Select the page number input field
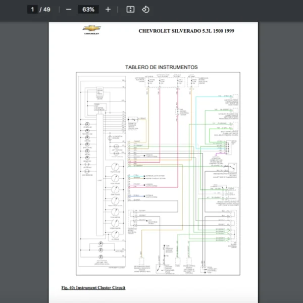 coord(33,10)
